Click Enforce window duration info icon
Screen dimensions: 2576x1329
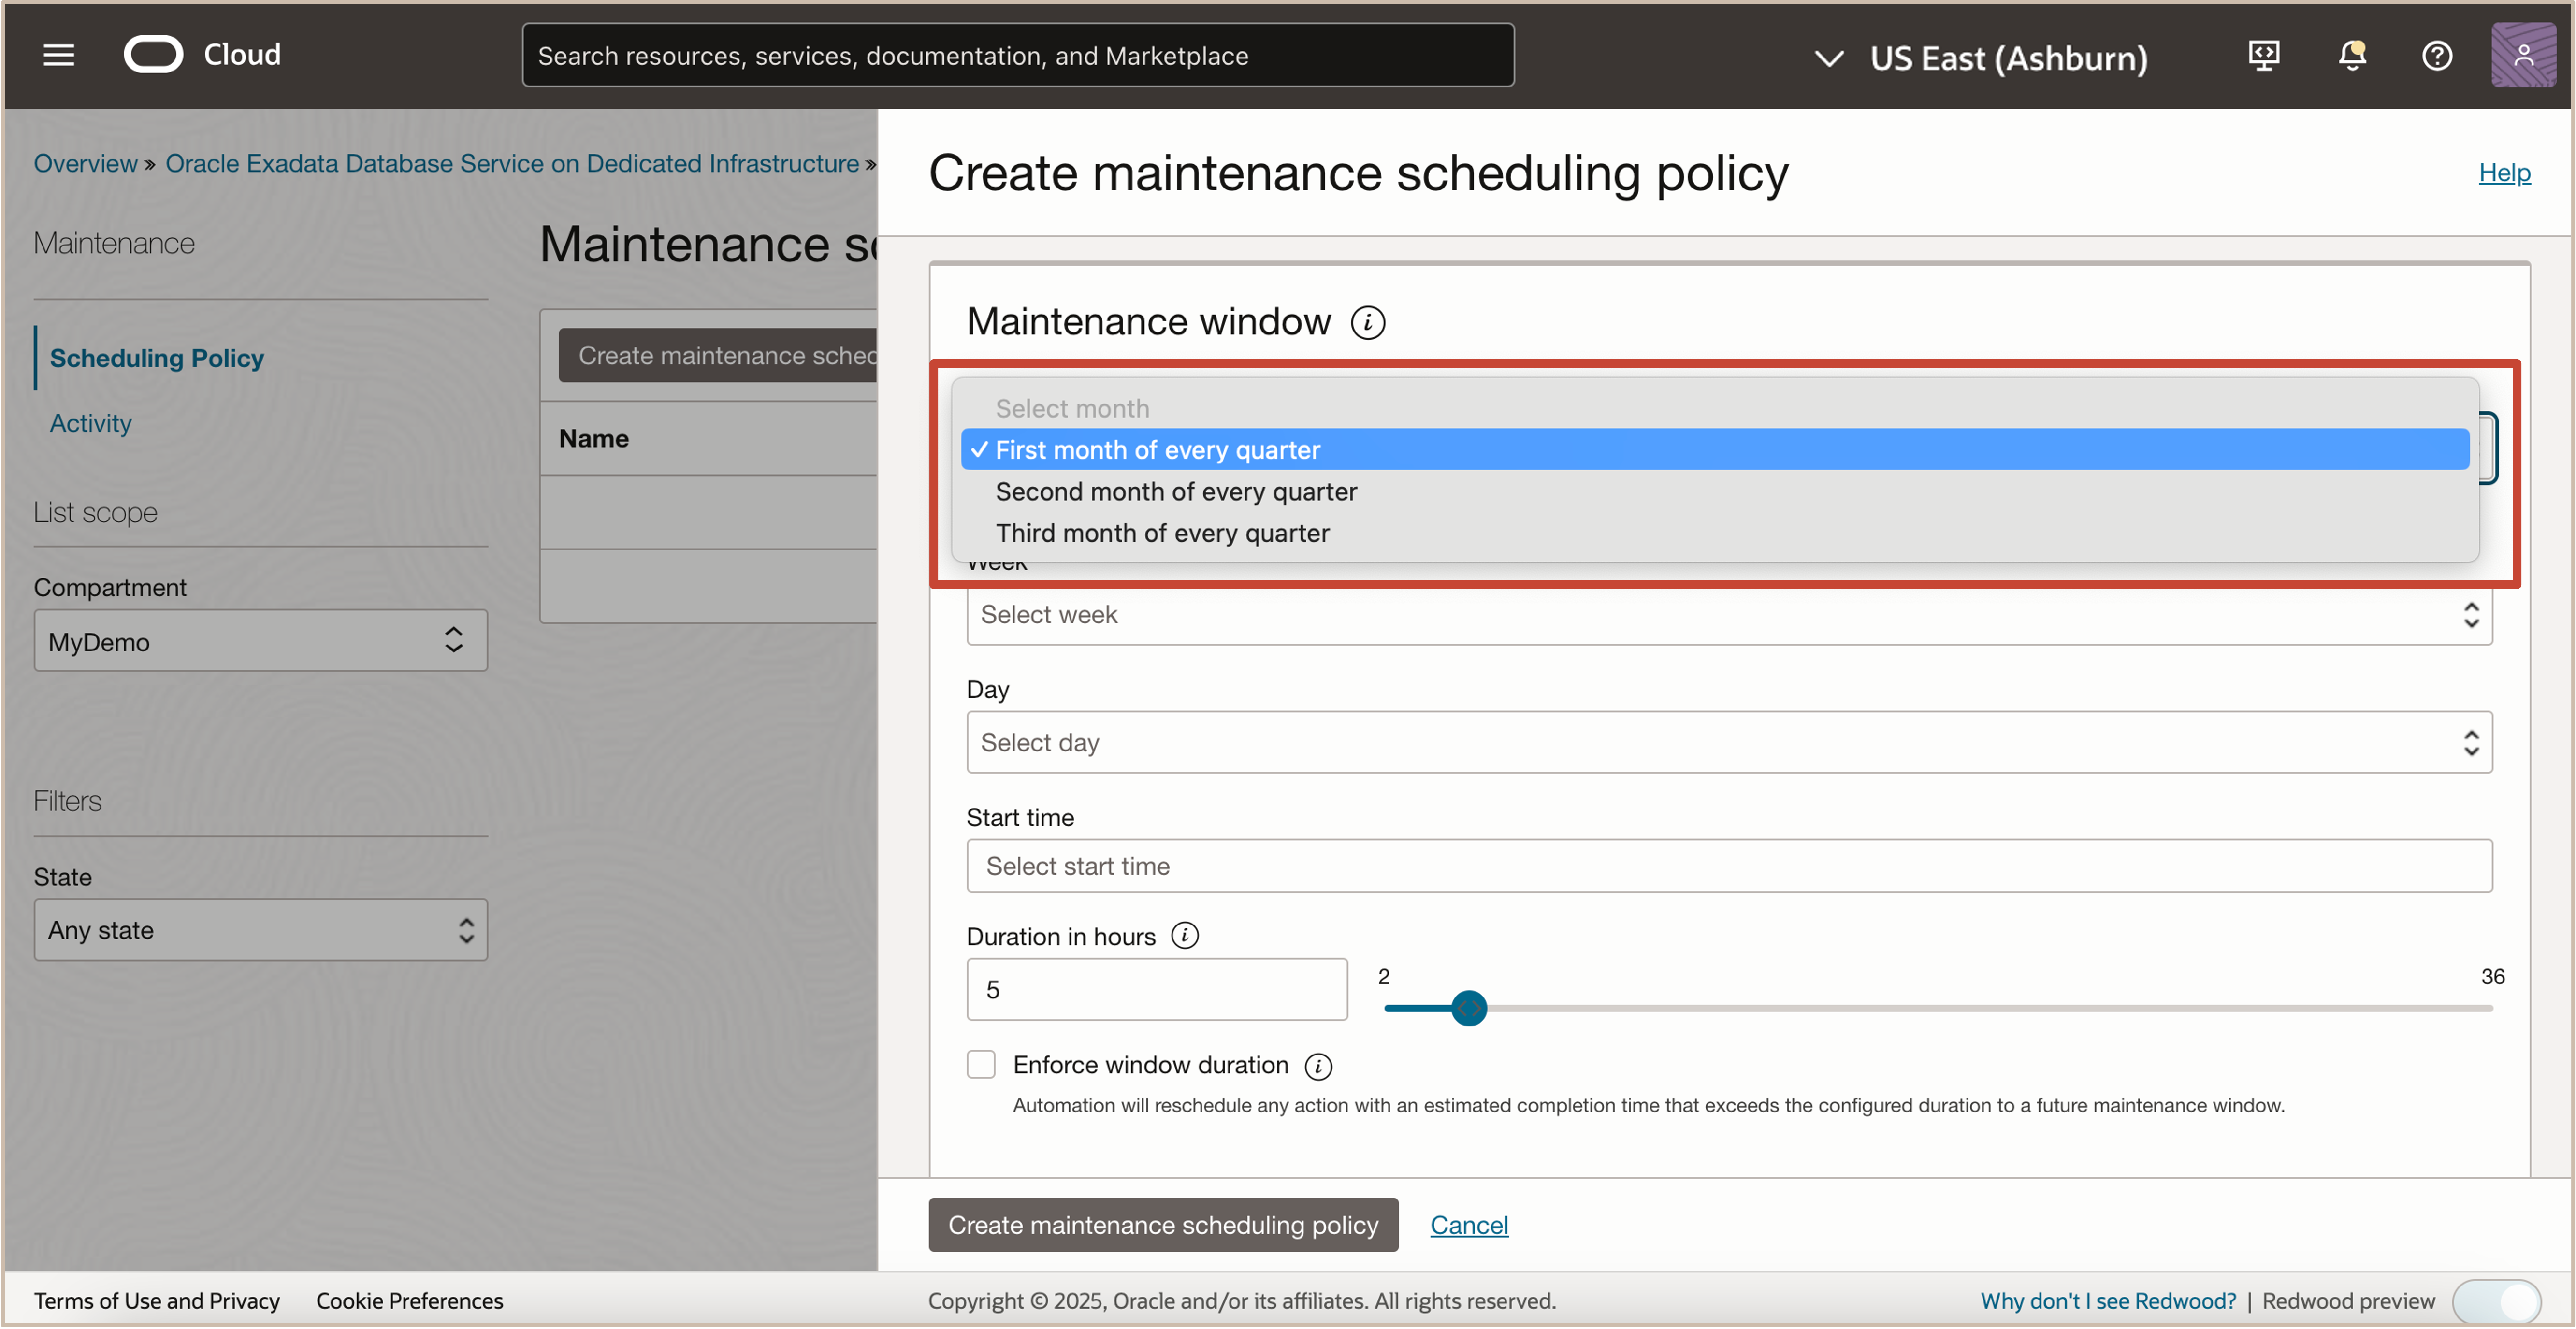click(1318, 1066)
